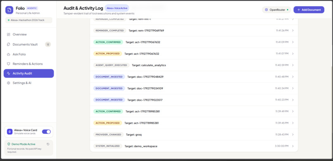Expand the calculate_analytics entry chevron
The height and width of the screenshot is (161, 333).
click(x=293, y=65)
